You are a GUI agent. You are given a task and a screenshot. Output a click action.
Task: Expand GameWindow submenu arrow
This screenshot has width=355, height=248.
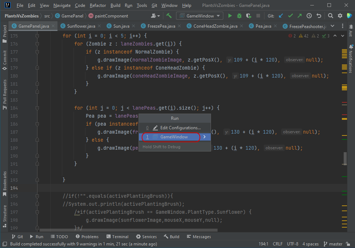click(204, 137)
